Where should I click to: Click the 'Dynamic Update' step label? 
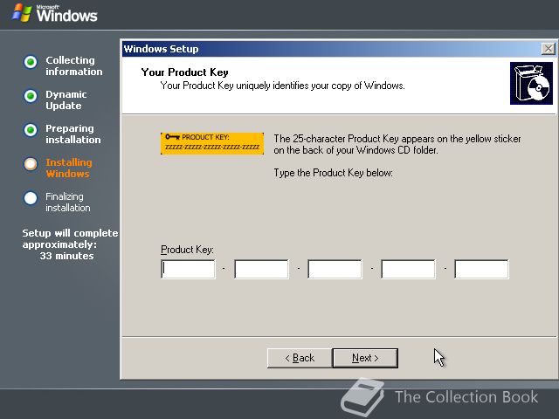66,100
